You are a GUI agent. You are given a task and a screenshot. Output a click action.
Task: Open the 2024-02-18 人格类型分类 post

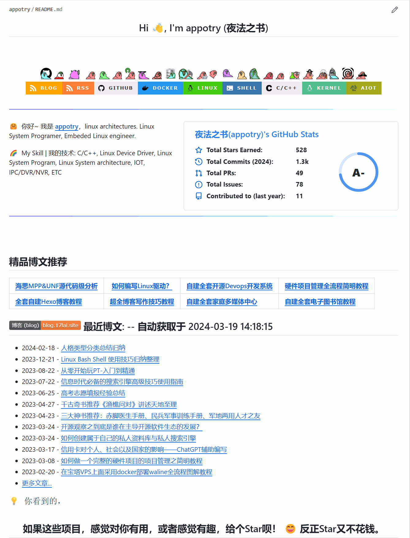tap(93, 348)
